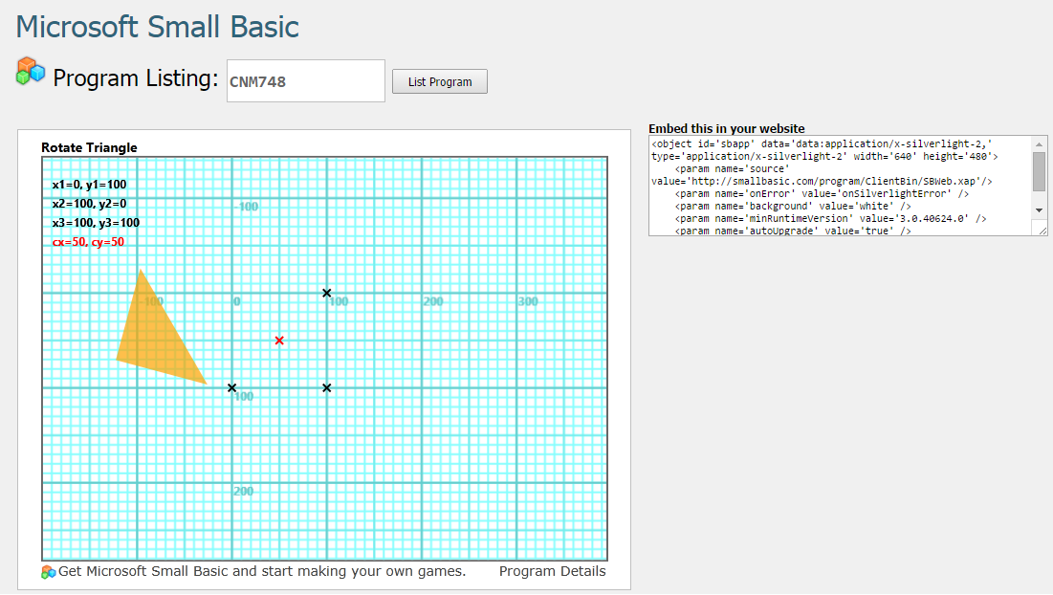The image size is (1053, 595).
Task: Click the 200 label on the vertical axis
Action: pos(244,491)
